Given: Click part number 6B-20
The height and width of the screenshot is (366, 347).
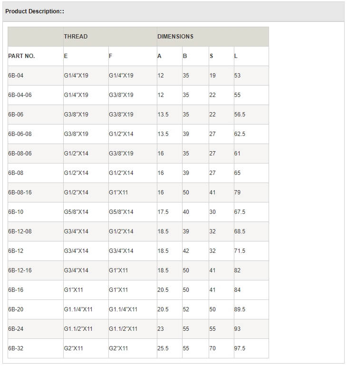Looking at the screenshot, I should pyautogui.click(x=16, y=309).
